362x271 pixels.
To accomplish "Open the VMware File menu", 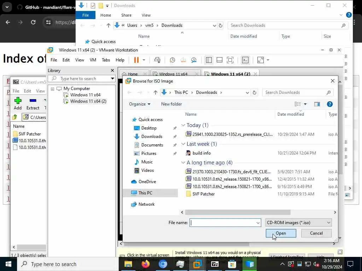I will pyautogui.click(x=54, y=60).
